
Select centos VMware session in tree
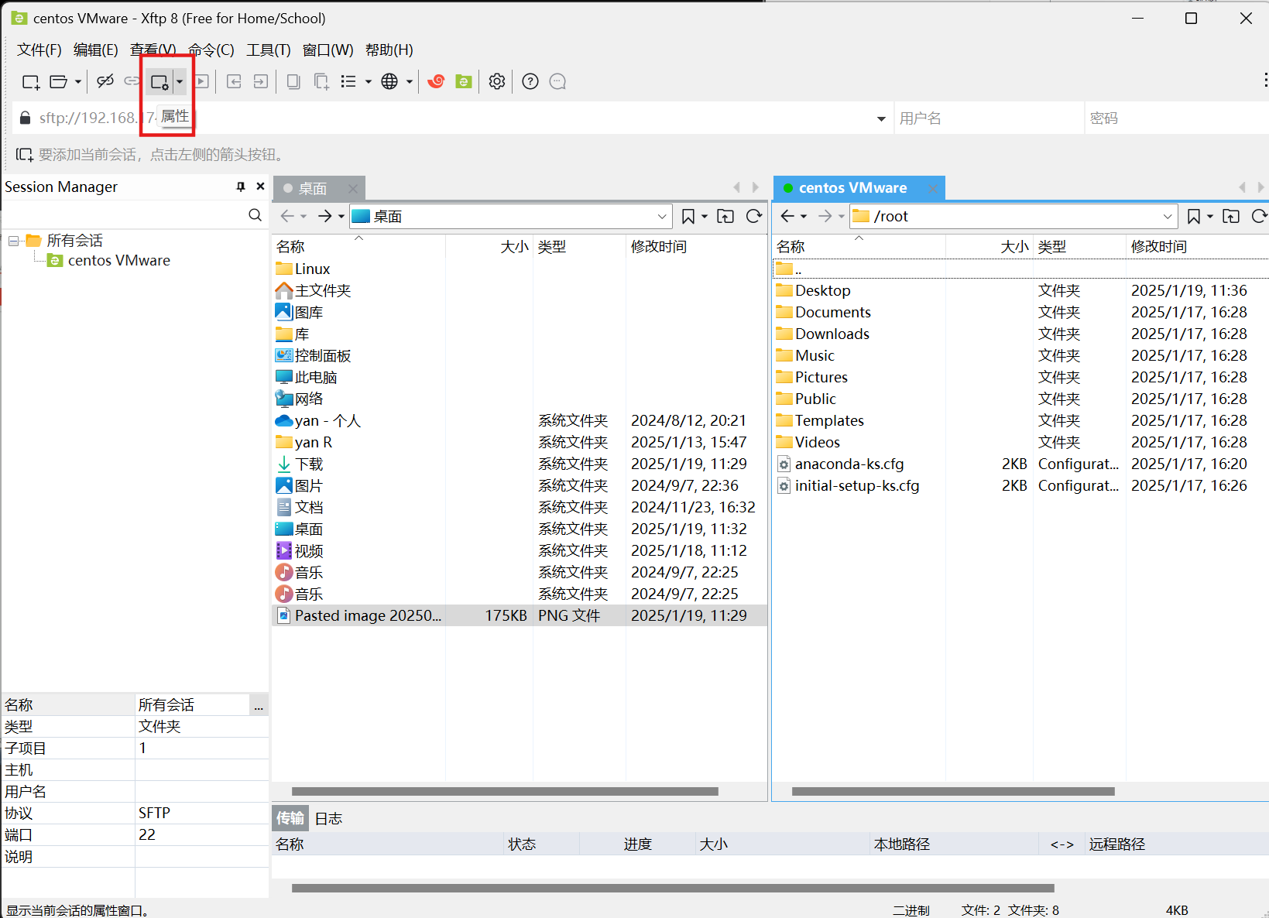(x=118, y=261)
